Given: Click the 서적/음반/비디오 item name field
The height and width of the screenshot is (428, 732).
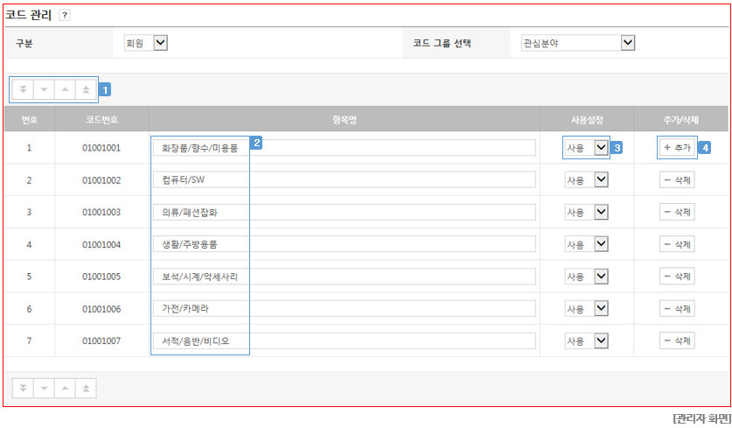Looking at the screenshot, I should pos(344,341).
